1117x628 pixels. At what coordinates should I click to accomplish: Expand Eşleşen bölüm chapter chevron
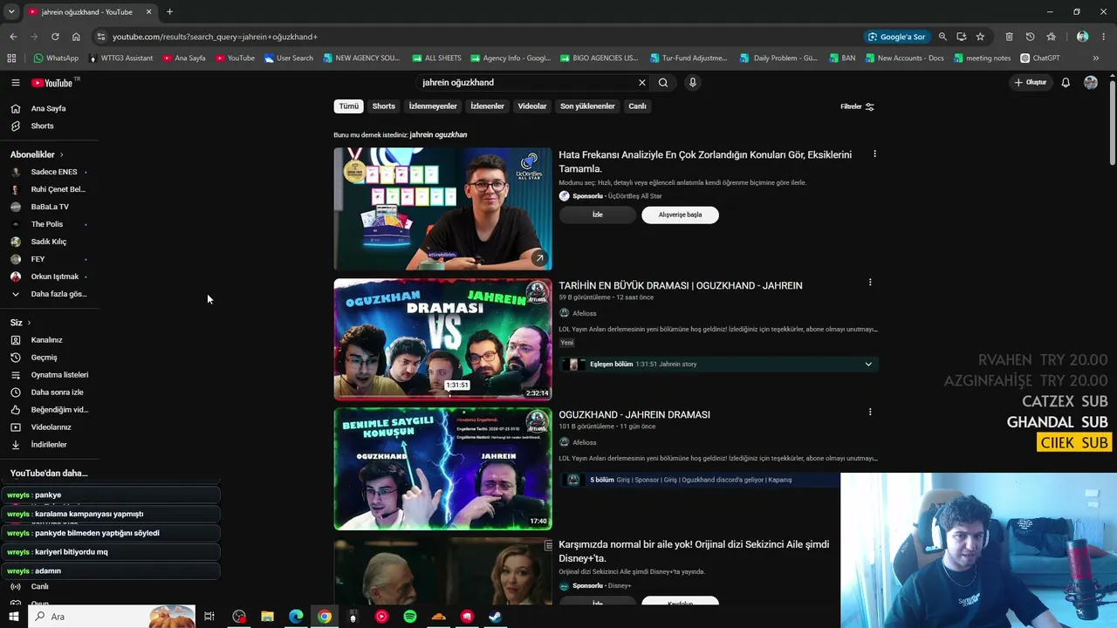(868, 365)
